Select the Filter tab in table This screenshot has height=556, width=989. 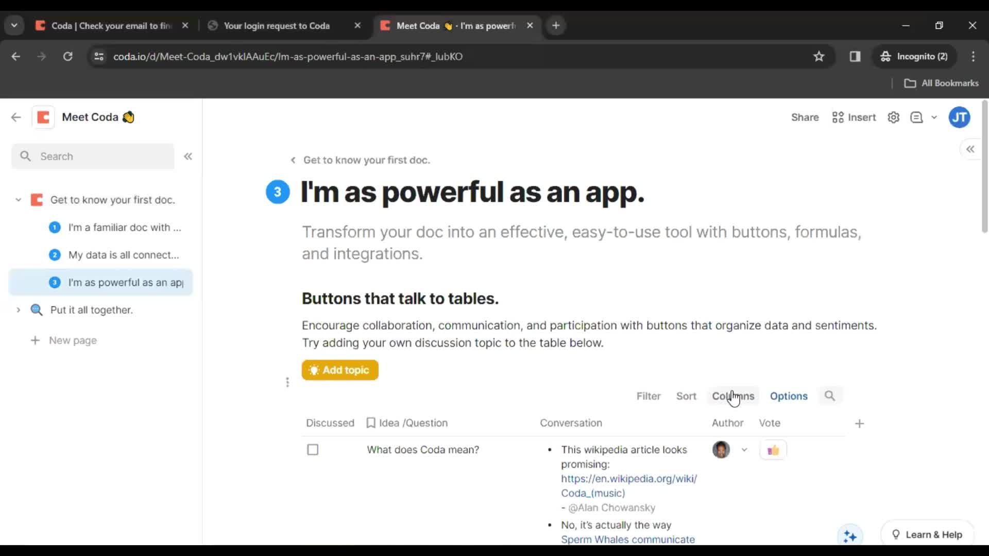(x=649, y=396)
